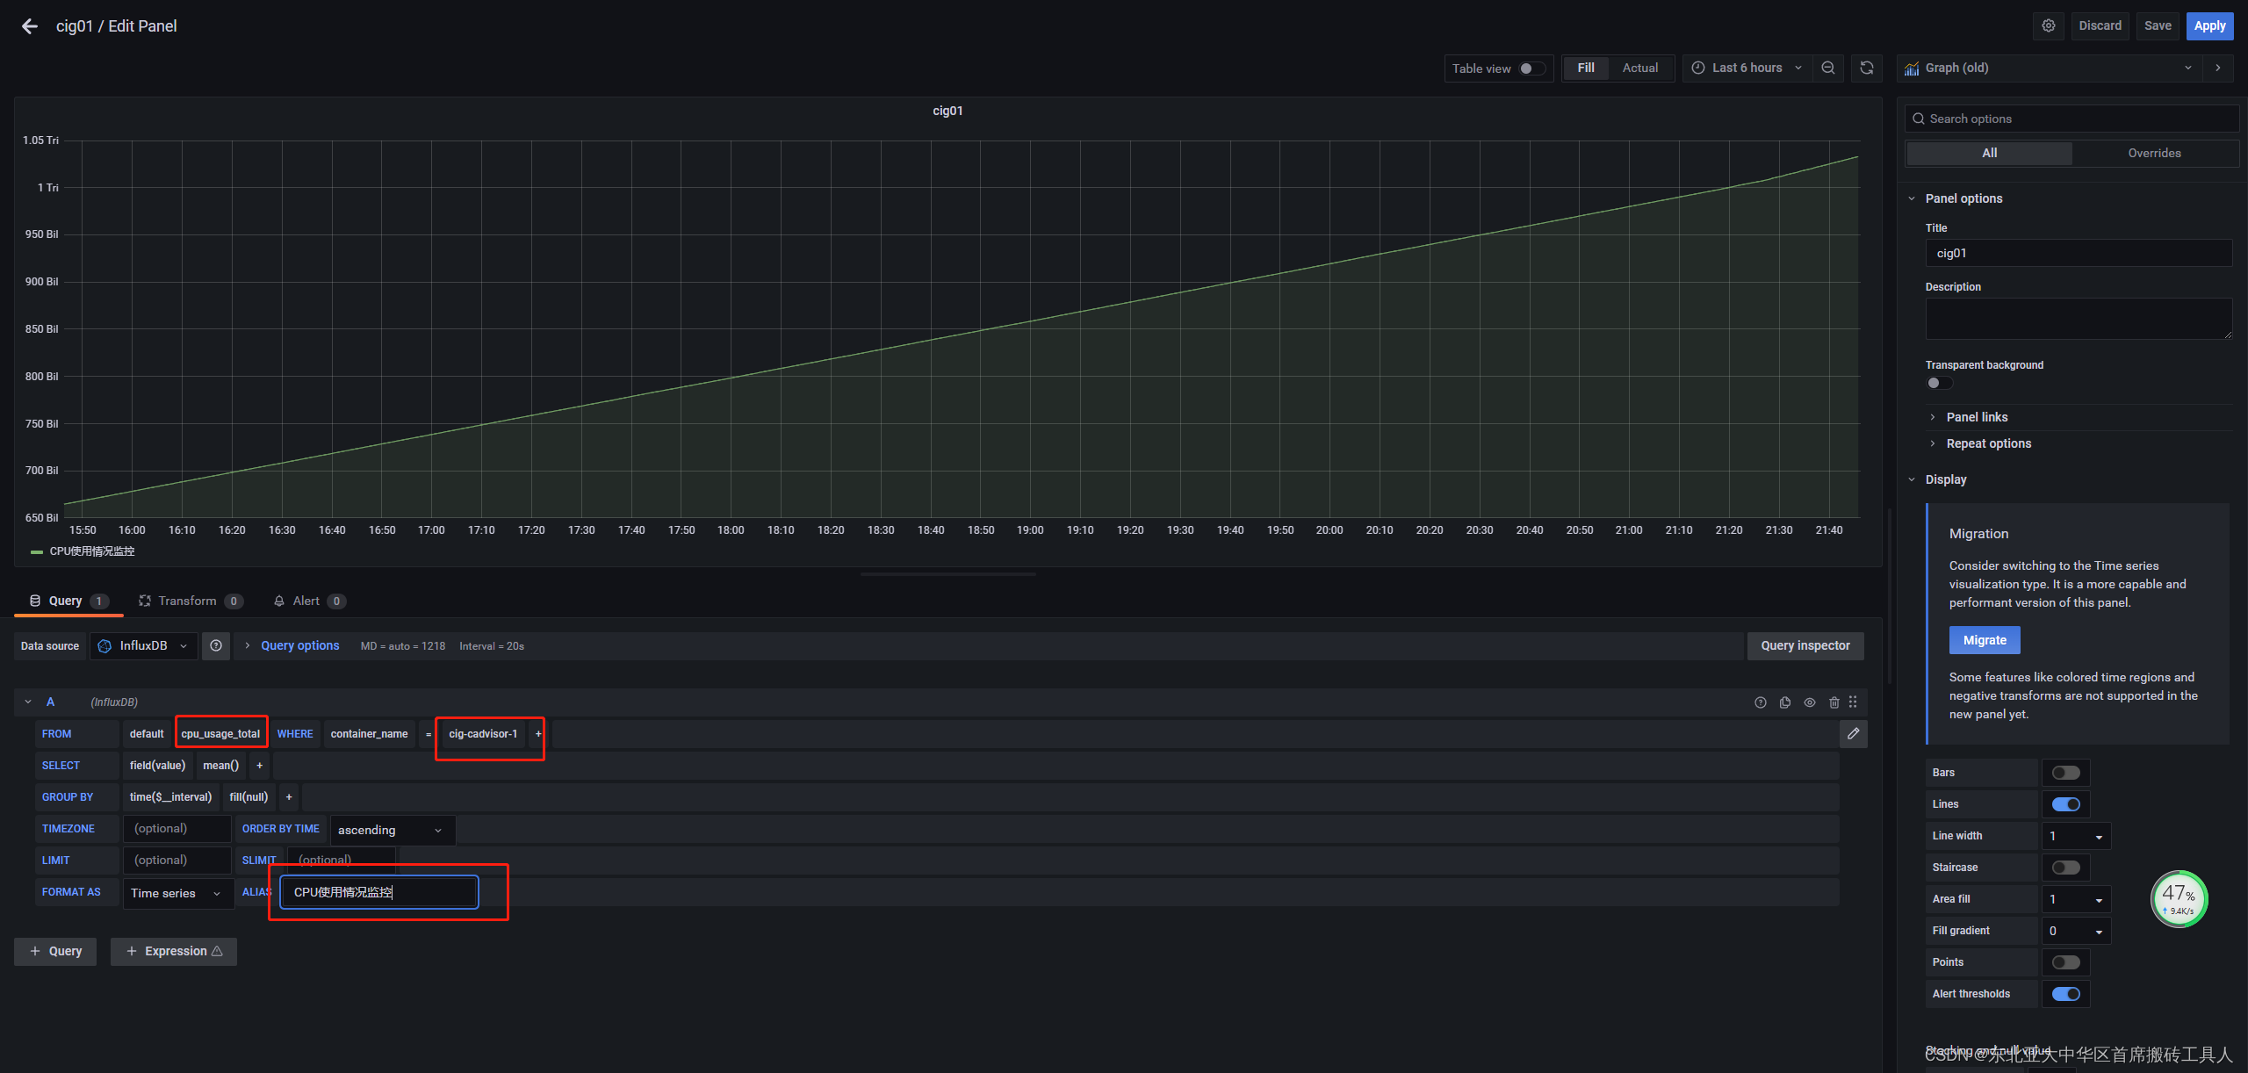Open the data source help icon

click(216, 646)
